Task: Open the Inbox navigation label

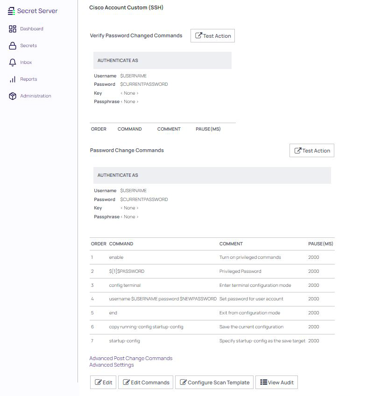Action: pyautogui.click(x=26, y=63)
